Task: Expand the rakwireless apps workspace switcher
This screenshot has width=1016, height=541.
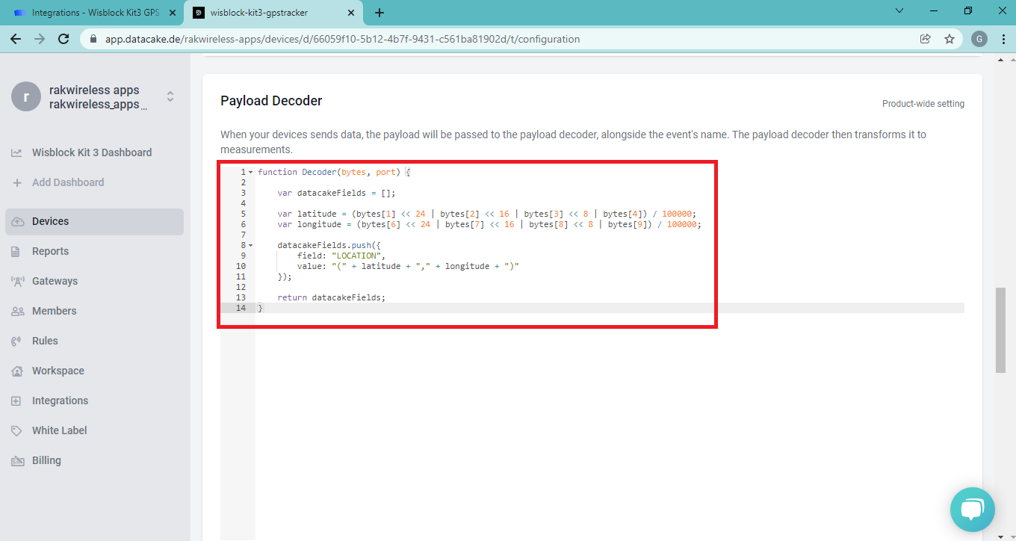Action: coord(170,96)
